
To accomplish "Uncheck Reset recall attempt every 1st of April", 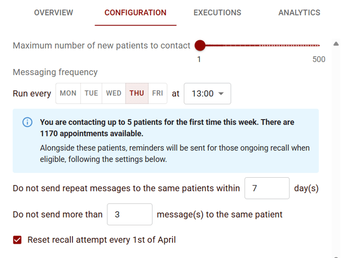I will click(x=17, y=240).
